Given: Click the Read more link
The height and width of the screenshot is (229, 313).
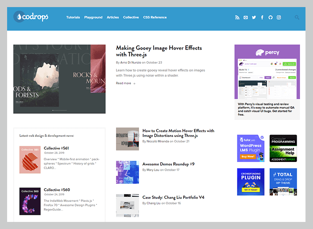Looking at the screenshot, I should tap(124, 83).
